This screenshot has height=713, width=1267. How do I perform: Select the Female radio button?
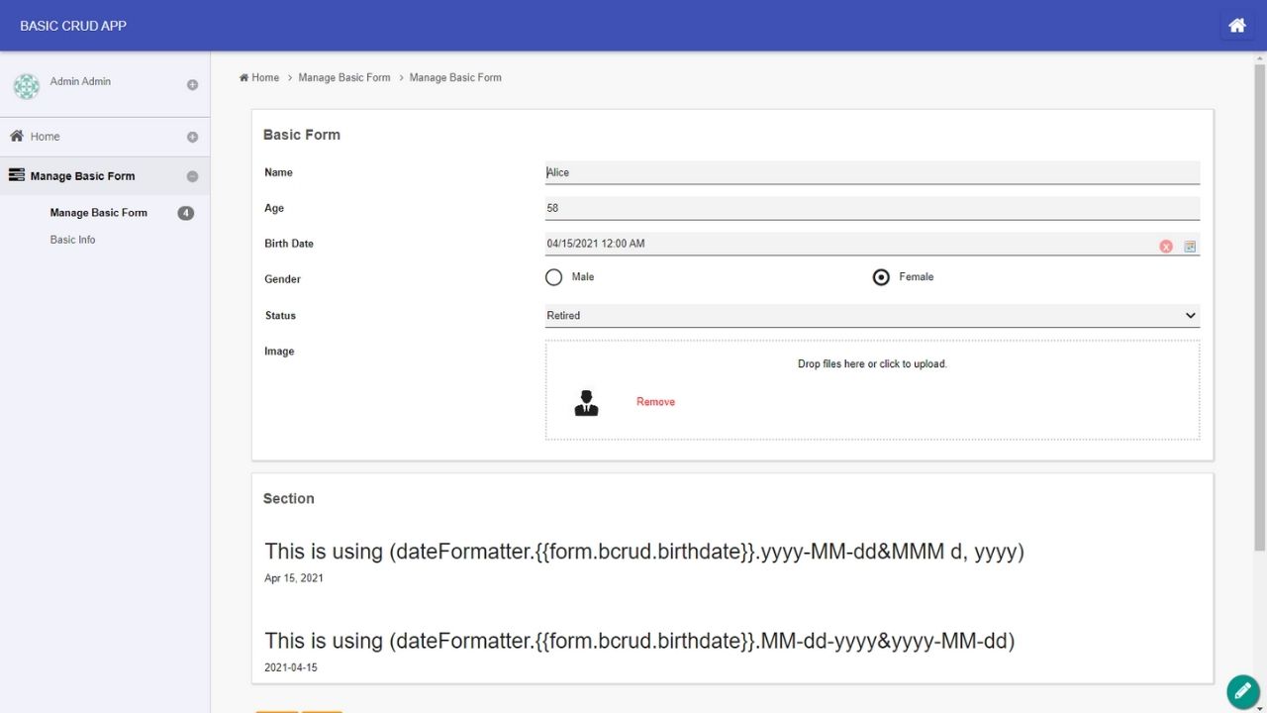pyautogui.click(x=881, y=277)
